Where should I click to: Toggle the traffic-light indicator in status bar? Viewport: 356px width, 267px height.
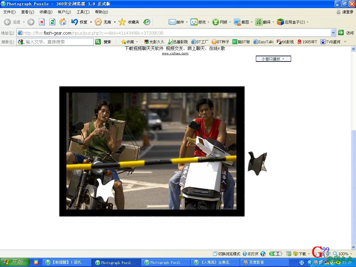point(275,254)
